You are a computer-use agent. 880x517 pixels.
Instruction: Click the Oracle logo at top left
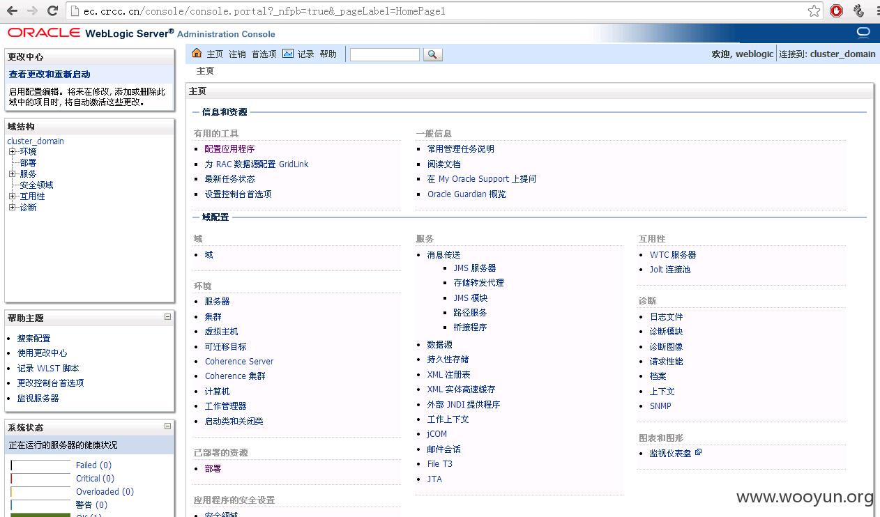tap(43, 33)
